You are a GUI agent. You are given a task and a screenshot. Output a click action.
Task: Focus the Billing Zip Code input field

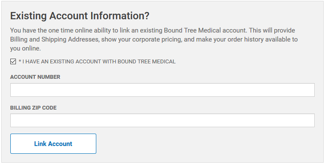(162, 120)
